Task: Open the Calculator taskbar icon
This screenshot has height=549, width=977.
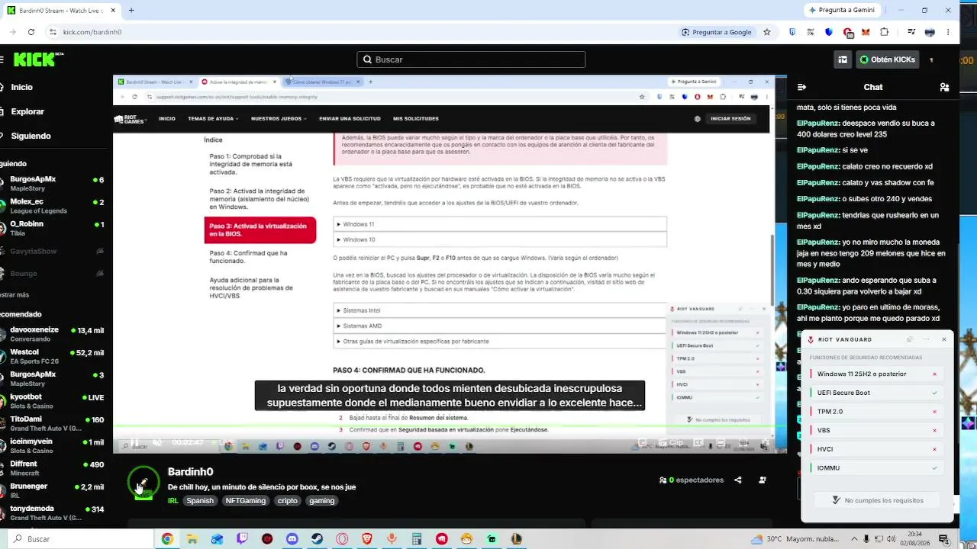Action: coord(417,539)
